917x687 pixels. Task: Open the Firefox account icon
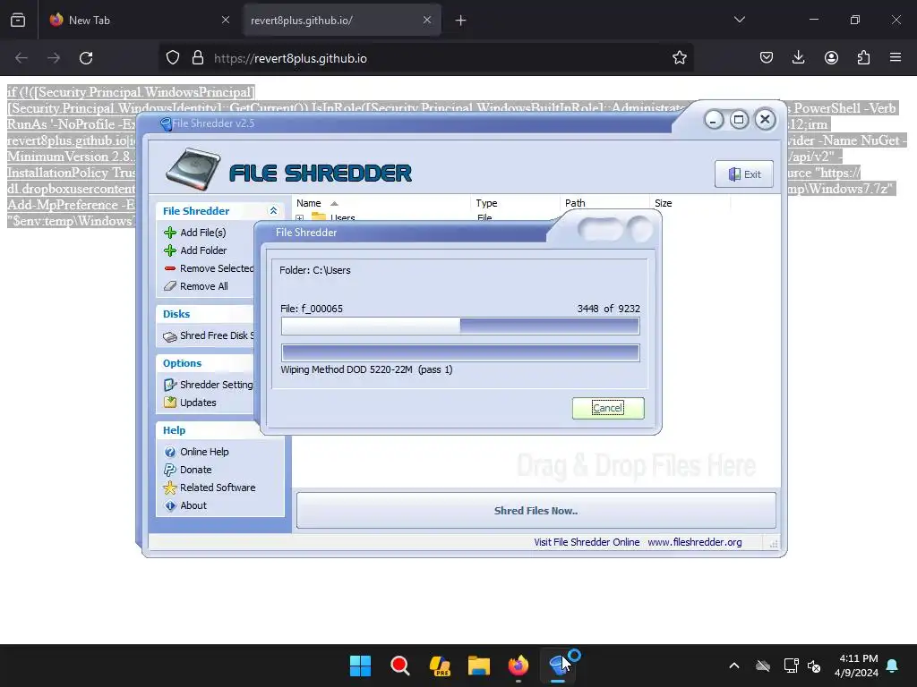[x=831, y=57]
